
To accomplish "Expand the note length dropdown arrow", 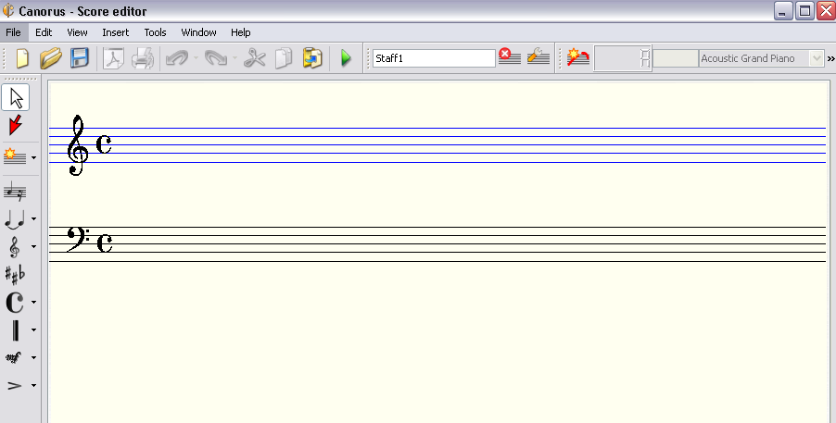I will point(33,219).
